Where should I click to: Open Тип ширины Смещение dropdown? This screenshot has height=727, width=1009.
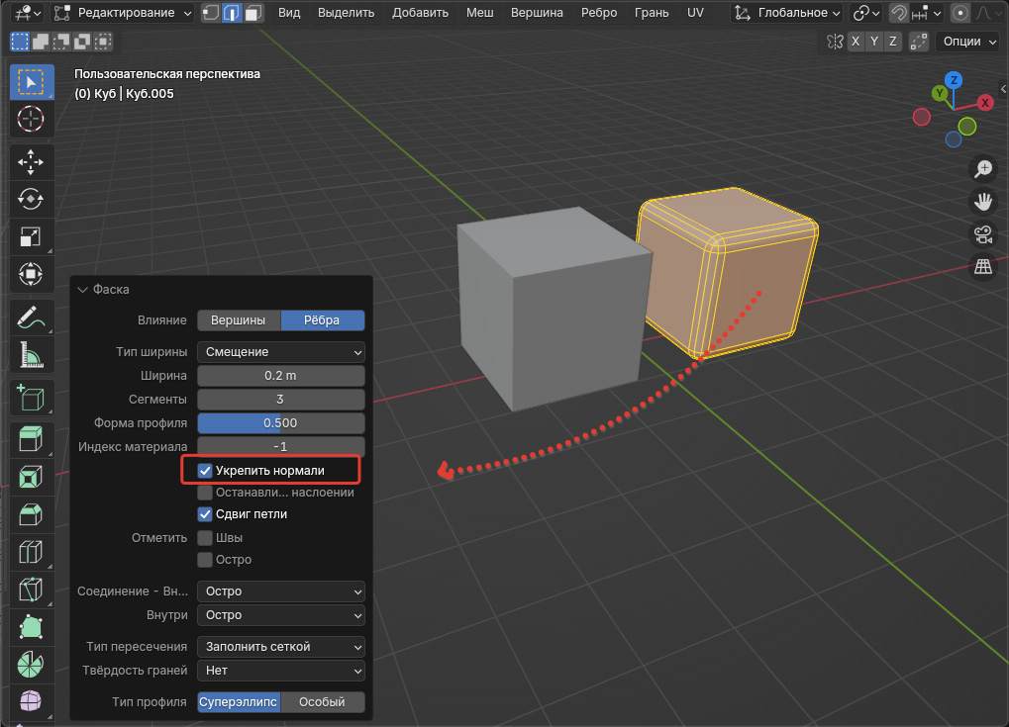pyautogui.click(x=281, y=351)
